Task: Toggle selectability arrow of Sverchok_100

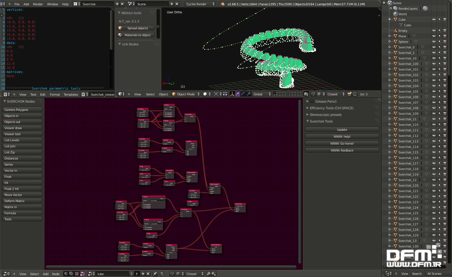Action: click(x=440, y=64)
